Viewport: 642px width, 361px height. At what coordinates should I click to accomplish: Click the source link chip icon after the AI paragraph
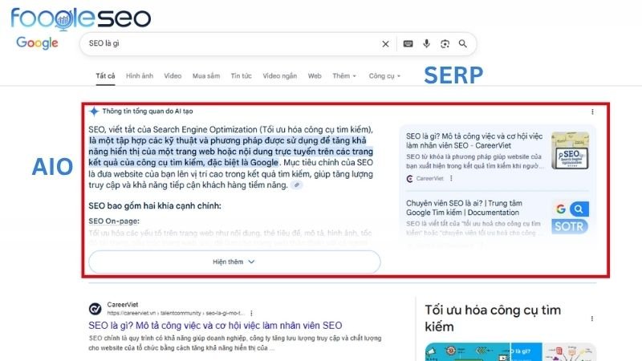pos(297,185)
